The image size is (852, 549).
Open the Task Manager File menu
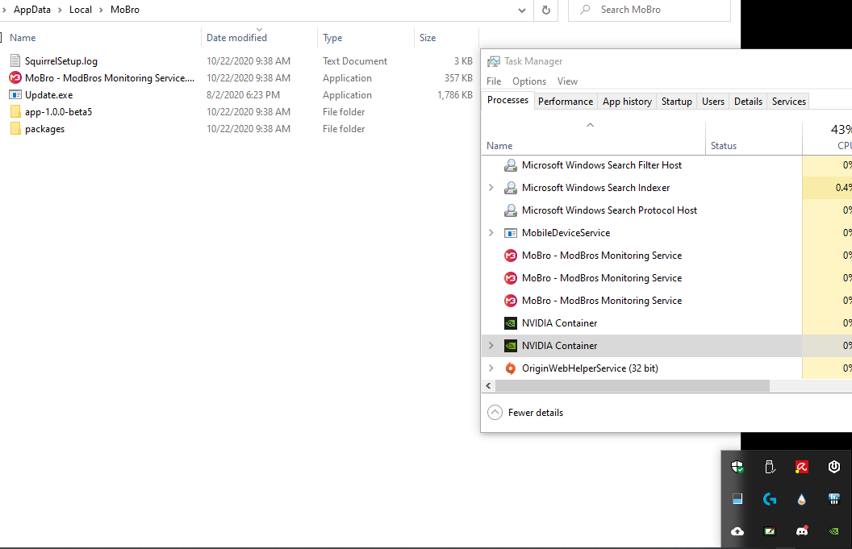click(x=494, y=81)
